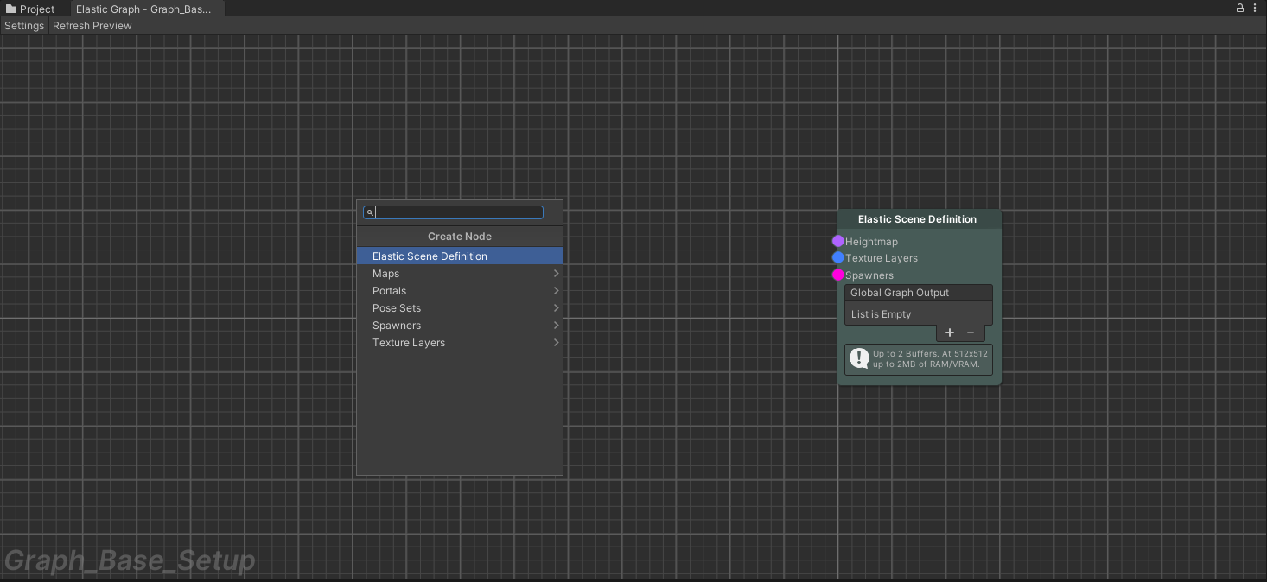Focus the Create Node search field
The width and height of the screenshot is (1267, 582).
pyautogui.click(x=458, y=212)
